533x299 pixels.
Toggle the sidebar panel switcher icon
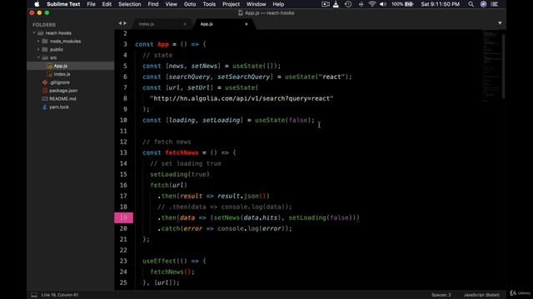coord(34,295)
